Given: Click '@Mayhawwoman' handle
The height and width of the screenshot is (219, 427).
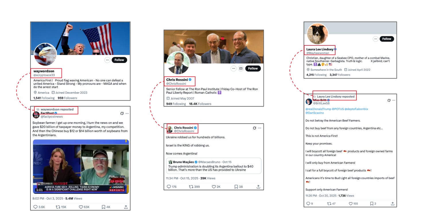Looking at the screenshot, I should coord(318,53).
